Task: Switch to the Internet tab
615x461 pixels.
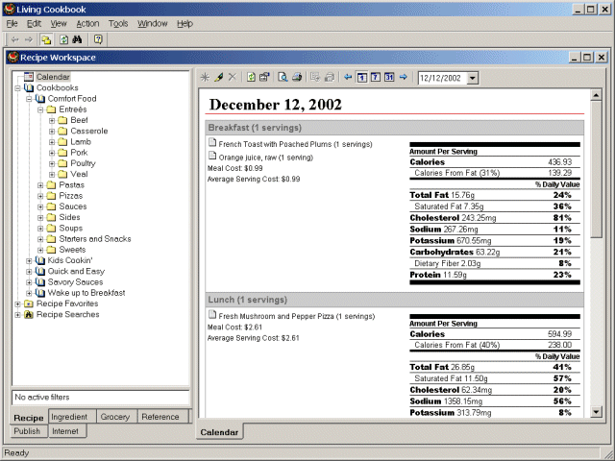Action: pyautogui.click(x=65, y=431)
